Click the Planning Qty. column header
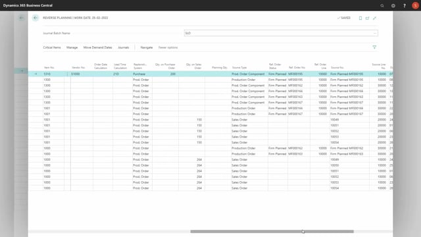The height and width of the screenshot is (237, 421). click(x=220, y=68)
